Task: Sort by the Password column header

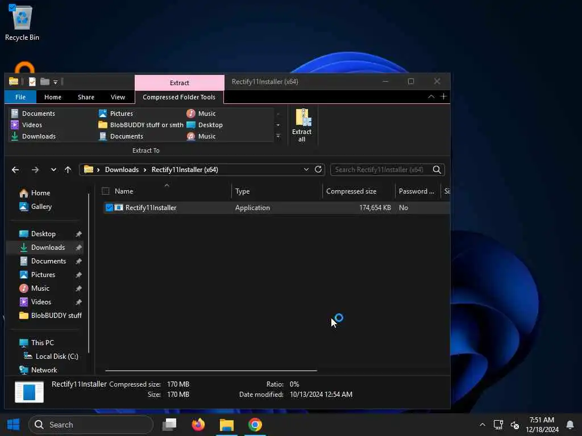Action: click(418, 191)
